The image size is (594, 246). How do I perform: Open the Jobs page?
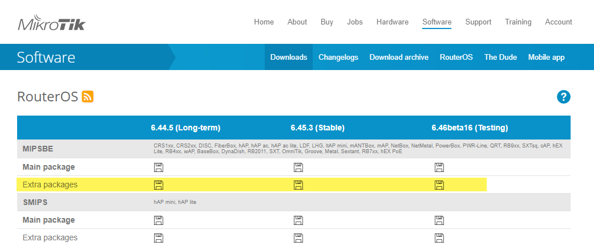[x=354, y=22]
